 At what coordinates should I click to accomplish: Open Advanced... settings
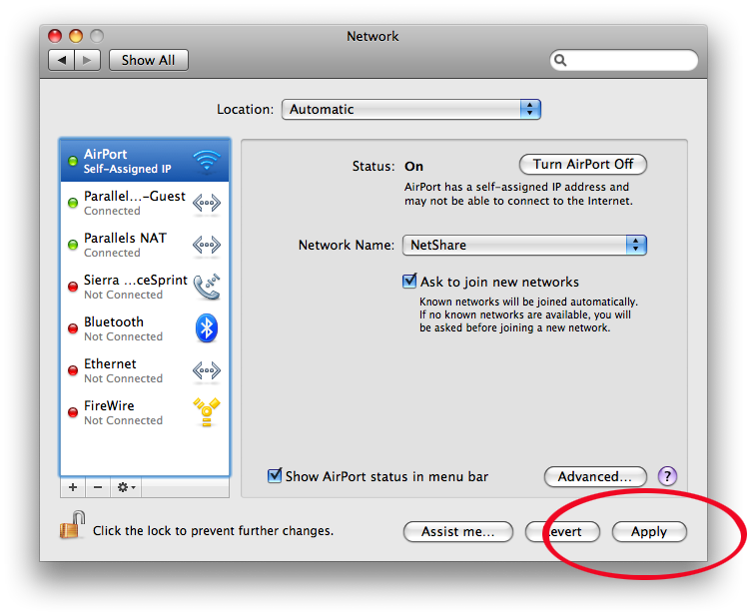pyautogui.click(x=595, y=476)
